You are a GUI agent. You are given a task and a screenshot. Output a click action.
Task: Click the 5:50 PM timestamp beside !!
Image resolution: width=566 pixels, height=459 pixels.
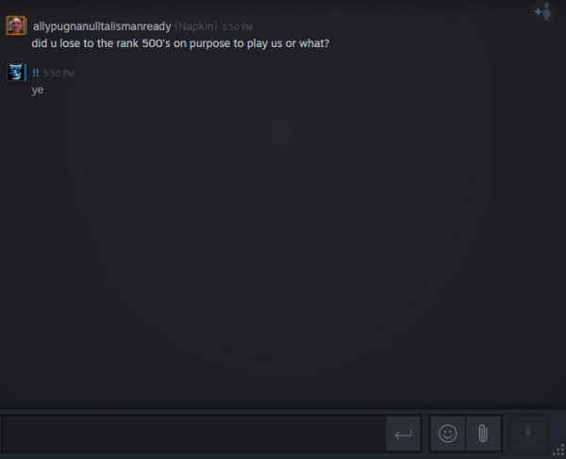[x=58, y=74]
